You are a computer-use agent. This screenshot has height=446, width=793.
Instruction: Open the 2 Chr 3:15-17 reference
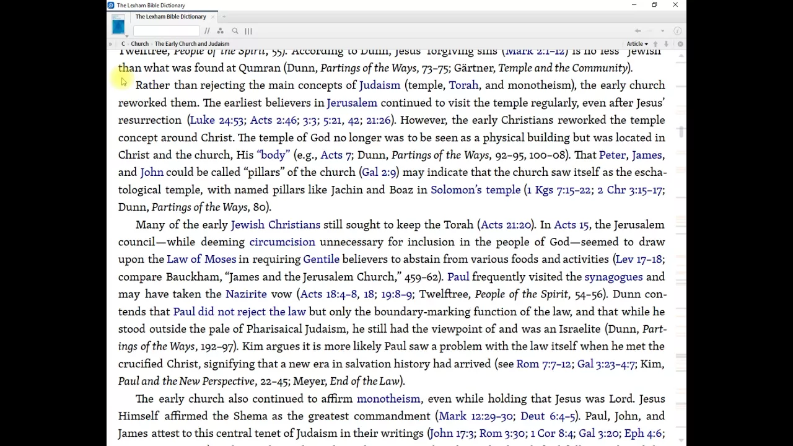coord(629,190)
